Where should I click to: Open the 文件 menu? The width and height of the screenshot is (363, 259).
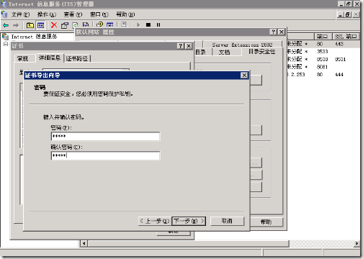20,14
